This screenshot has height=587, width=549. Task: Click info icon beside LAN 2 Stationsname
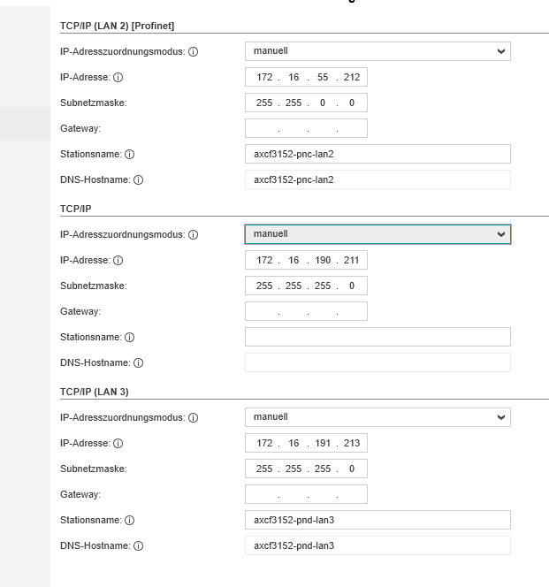[129, 154]
